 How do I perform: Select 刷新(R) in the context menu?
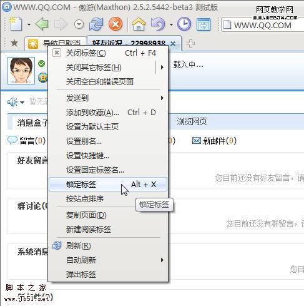pos(108,246)
